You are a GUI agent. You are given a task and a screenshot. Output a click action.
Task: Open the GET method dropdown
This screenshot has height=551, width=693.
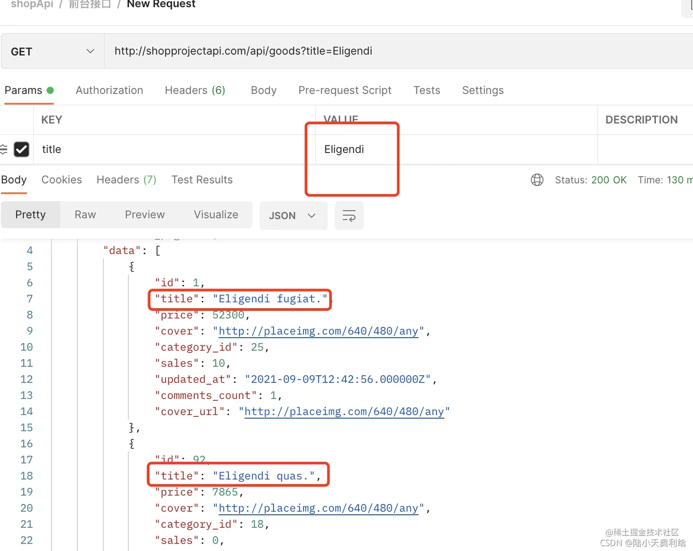(x=53, y=51)
